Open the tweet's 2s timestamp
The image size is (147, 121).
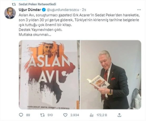(x=84, y=10)
